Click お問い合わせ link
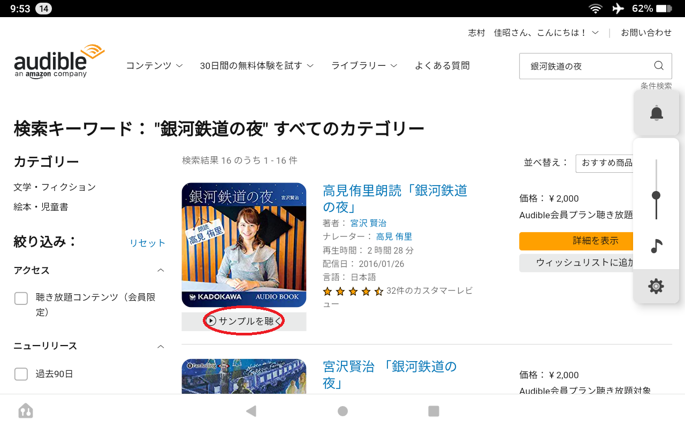 [x=646, y=33]
